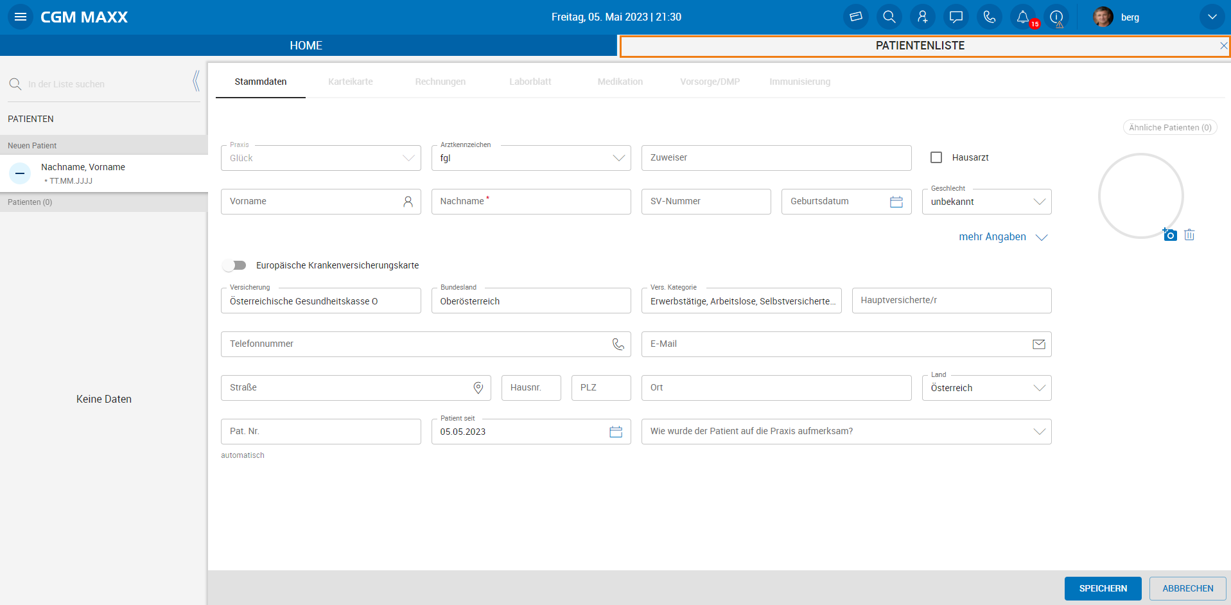Open the hamburger main menu
Image resolution: width=1231 pixels, height=605 pixels.
21,17
